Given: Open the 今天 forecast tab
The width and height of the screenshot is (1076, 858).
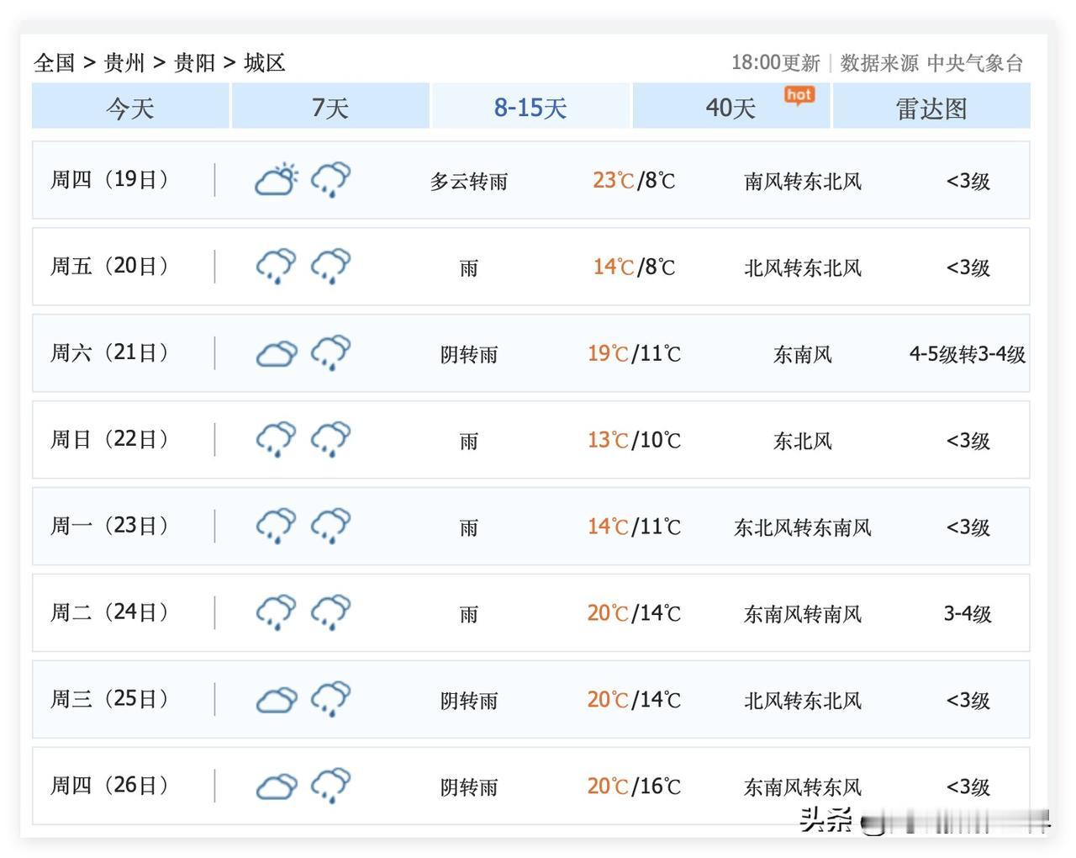Looking at the screenshot, I should [130, 107].
